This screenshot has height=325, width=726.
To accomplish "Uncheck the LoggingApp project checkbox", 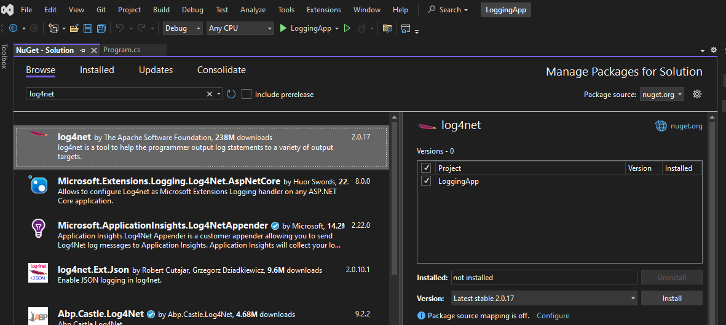I will point(426,181).
